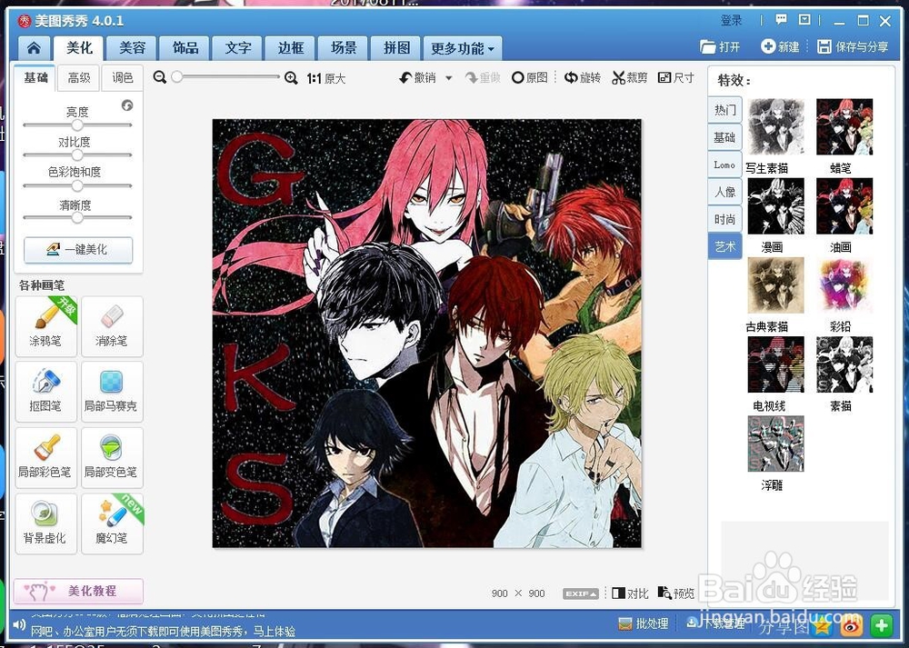Go to the home icon tab

34,47
